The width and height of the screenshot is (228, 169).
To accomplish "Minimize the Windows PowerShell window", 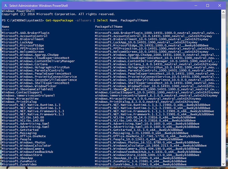I will click(x=196, y=5).
